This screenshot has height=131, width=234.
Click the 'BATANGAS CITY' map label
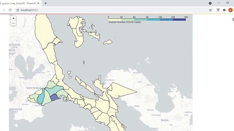tap(15, 111)
